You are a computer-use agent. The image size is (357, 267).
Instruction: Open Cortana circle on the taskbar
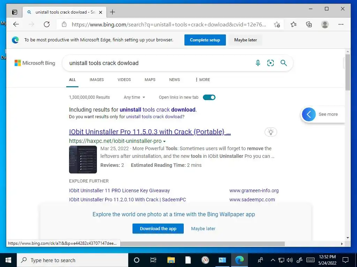(x=137, y=260)
